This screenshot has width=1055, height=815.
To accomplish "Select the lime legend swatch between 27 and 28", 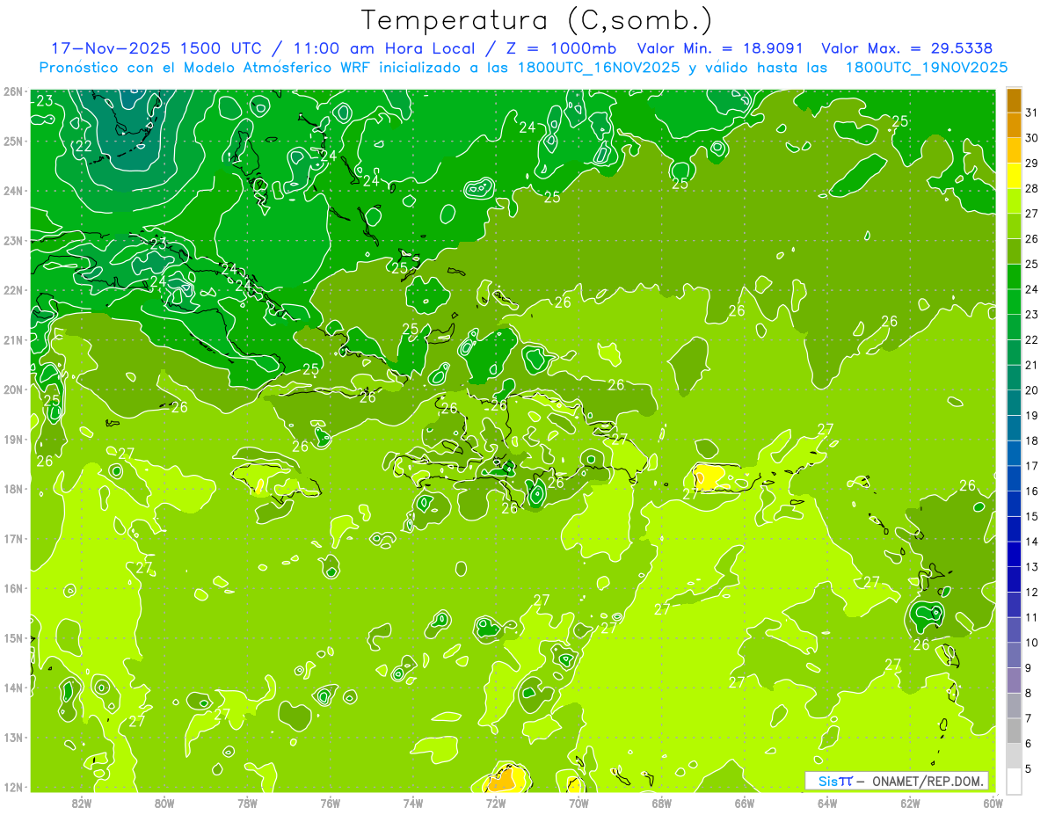I will pyautogui.click(x=1014, y=201).
